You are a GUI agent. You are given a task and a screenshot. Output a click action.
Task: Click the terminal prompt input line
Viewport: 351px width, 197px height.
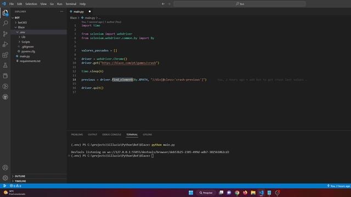click(x=152, y=155)
